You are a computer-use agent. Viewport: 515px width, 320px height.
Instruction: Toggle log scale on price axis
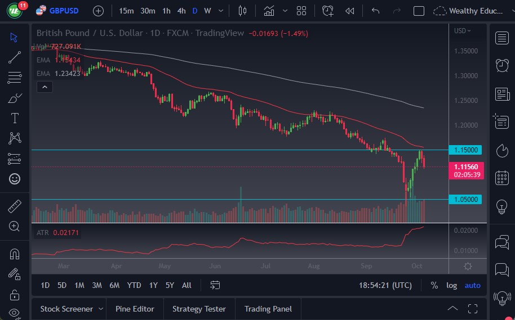(452, 285)
